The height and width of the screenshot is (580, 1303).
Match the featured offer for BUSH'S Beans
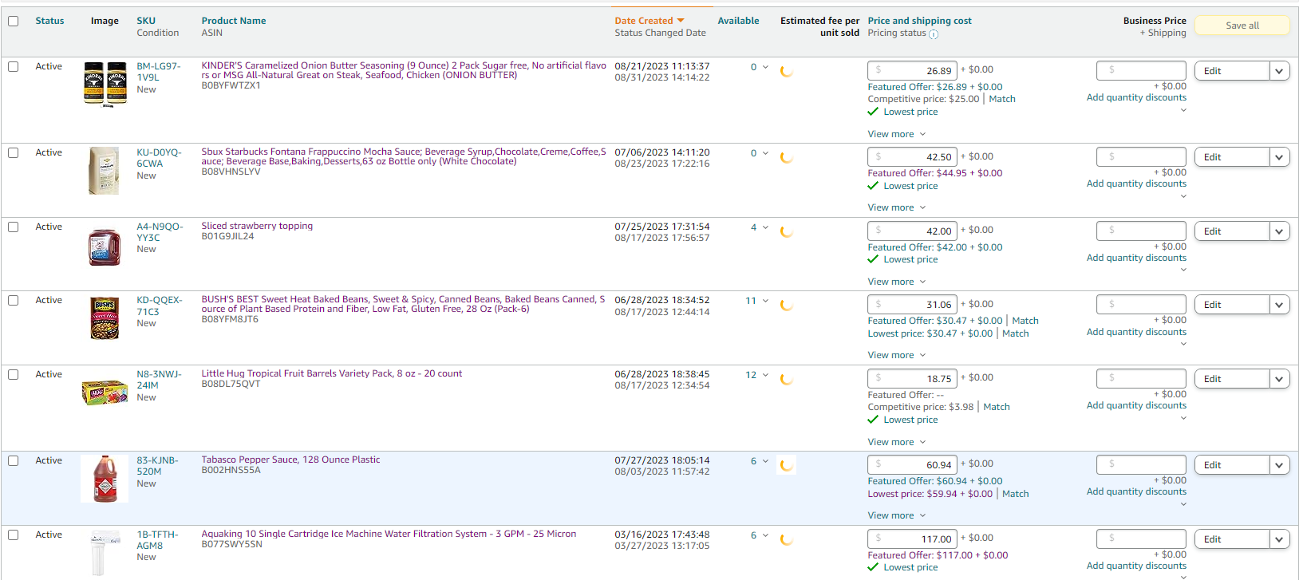tap(1025, 321)
